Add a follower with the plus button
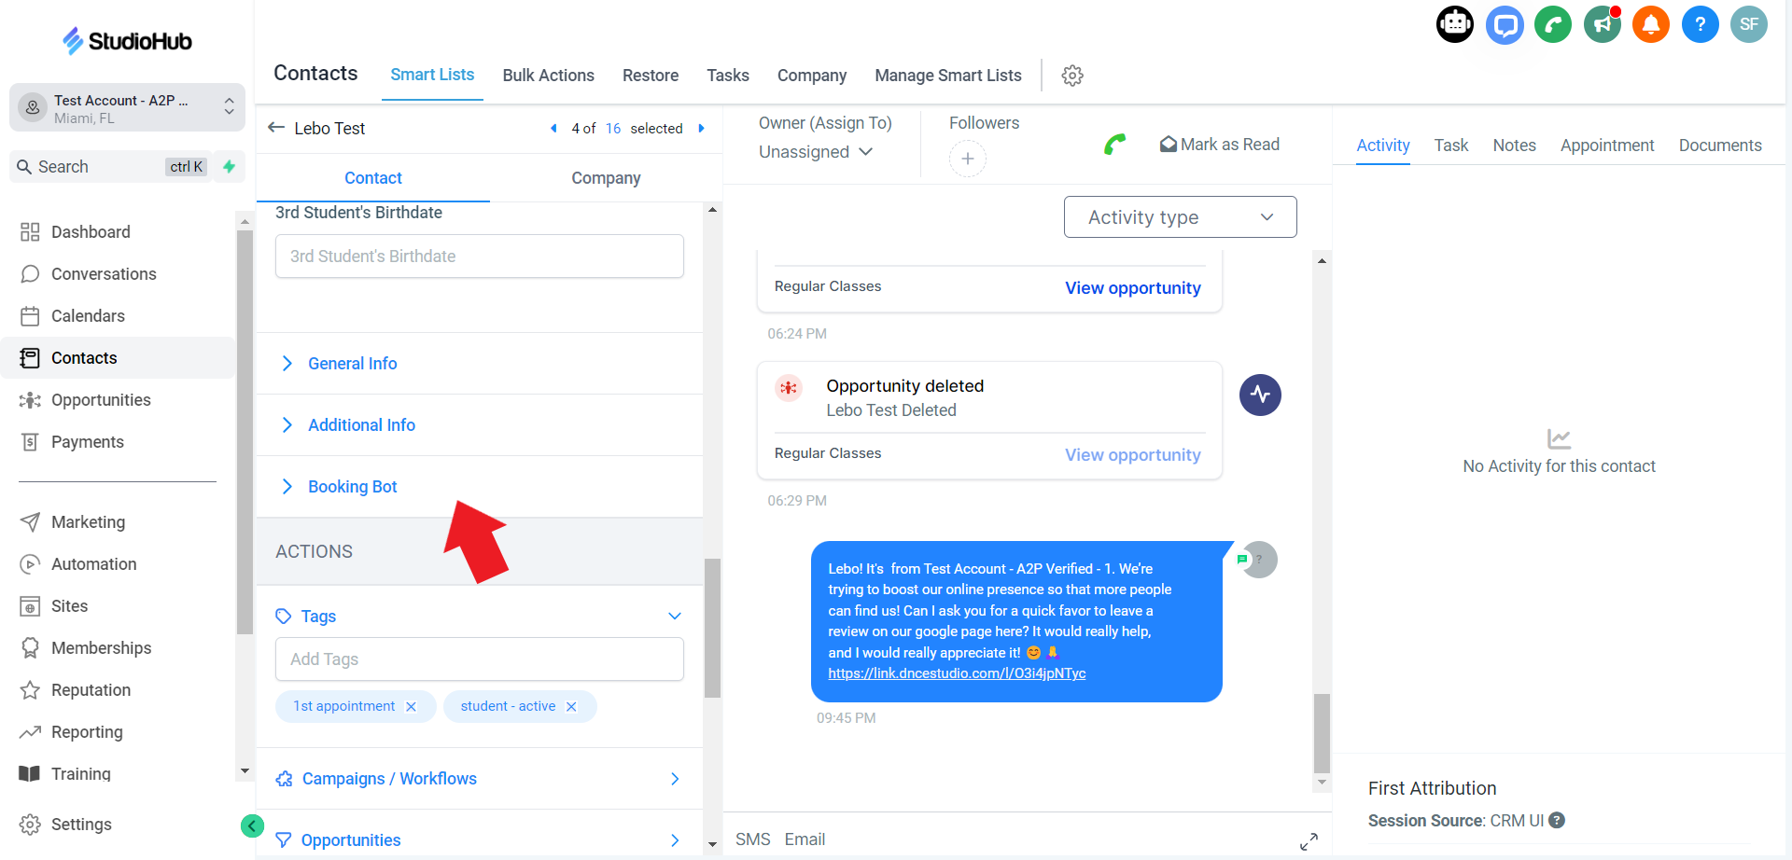The height and width of the screenshot is (860, 1792). (968, 159)
